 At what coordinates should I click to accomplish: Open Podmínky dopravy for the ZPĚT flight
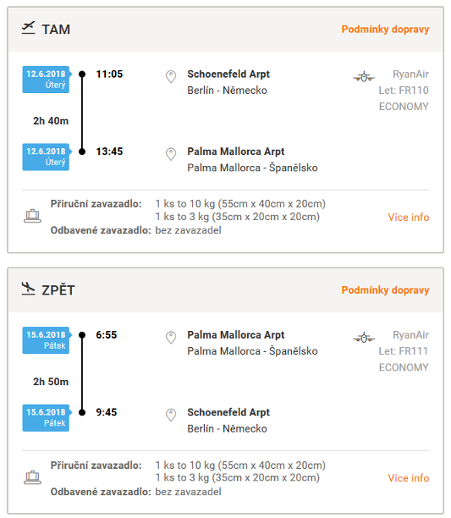pyautogui.click(x=385, y=290)
